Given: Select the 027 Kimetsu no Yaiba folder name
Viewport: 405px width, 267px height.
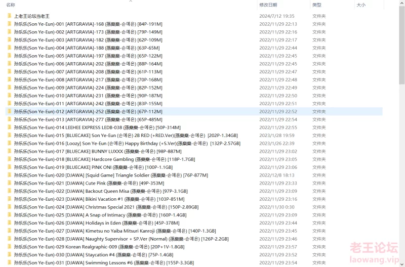Looking at the screenshot, I should pyautogui.click(x=115, y=231).
